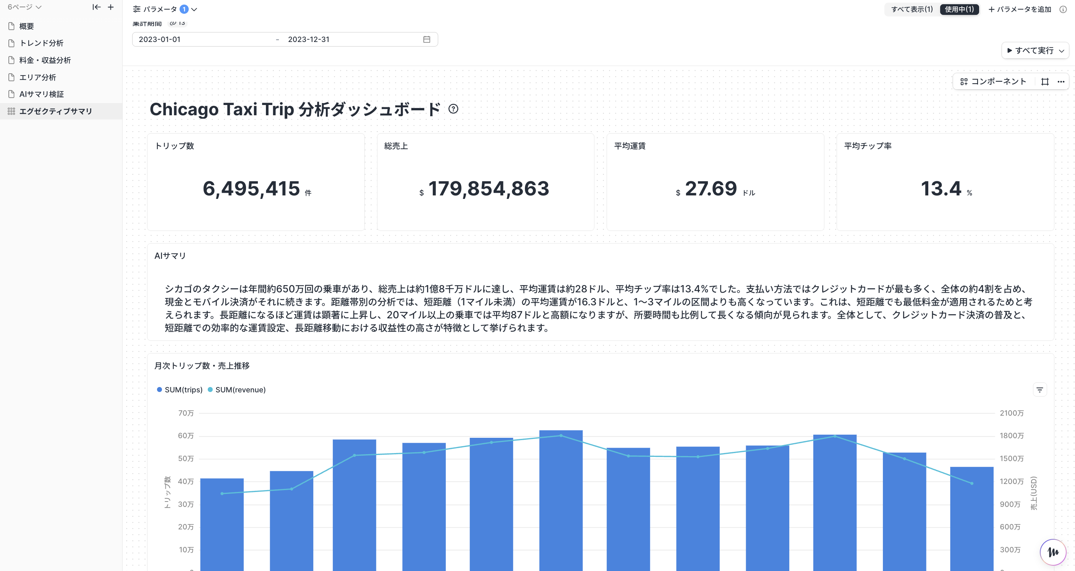
Task: Click the 月次トリップ数・売上推移 chart title
Action: pyautogui.click(x=202, y=366)
